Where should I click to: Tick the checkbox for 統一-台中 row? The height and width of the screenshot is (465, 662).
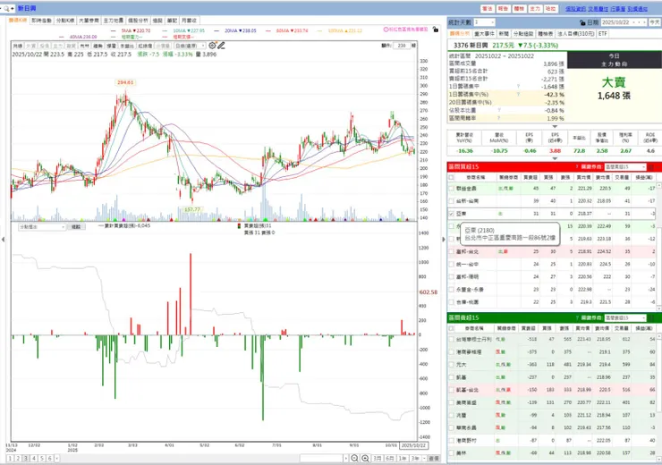pos(451,264)
